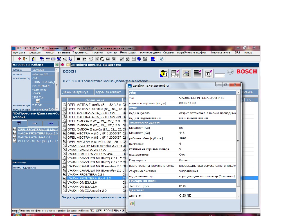Open VAUXH FRONTERA 2.4 i history entry

click(x=35, y=137)
